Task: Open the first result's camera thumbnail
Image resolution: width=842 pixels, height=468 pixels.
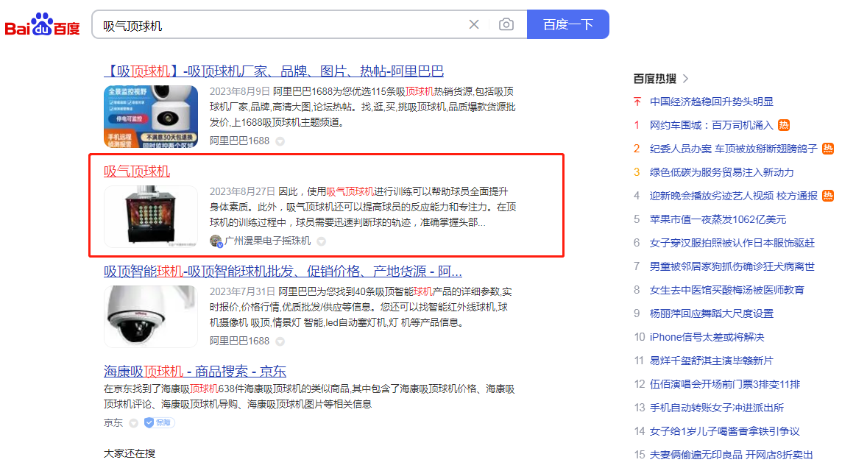Action: [151, 116]
